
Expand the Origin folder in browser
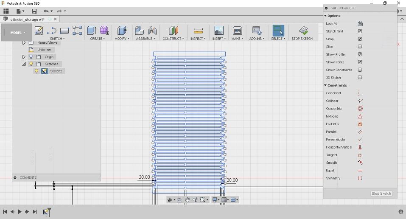(24, 57)
